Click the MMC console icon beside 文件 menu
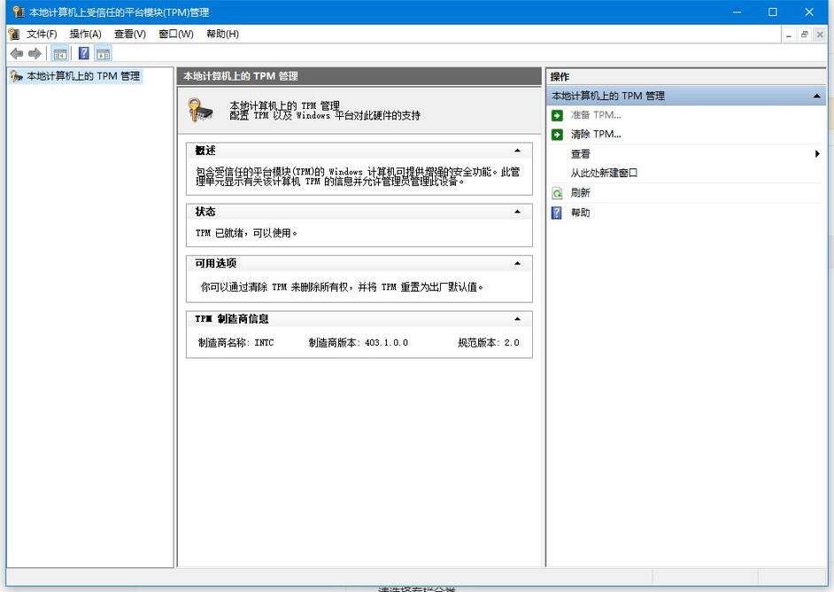Screen dimensions: 834x592 pos(14,34)
